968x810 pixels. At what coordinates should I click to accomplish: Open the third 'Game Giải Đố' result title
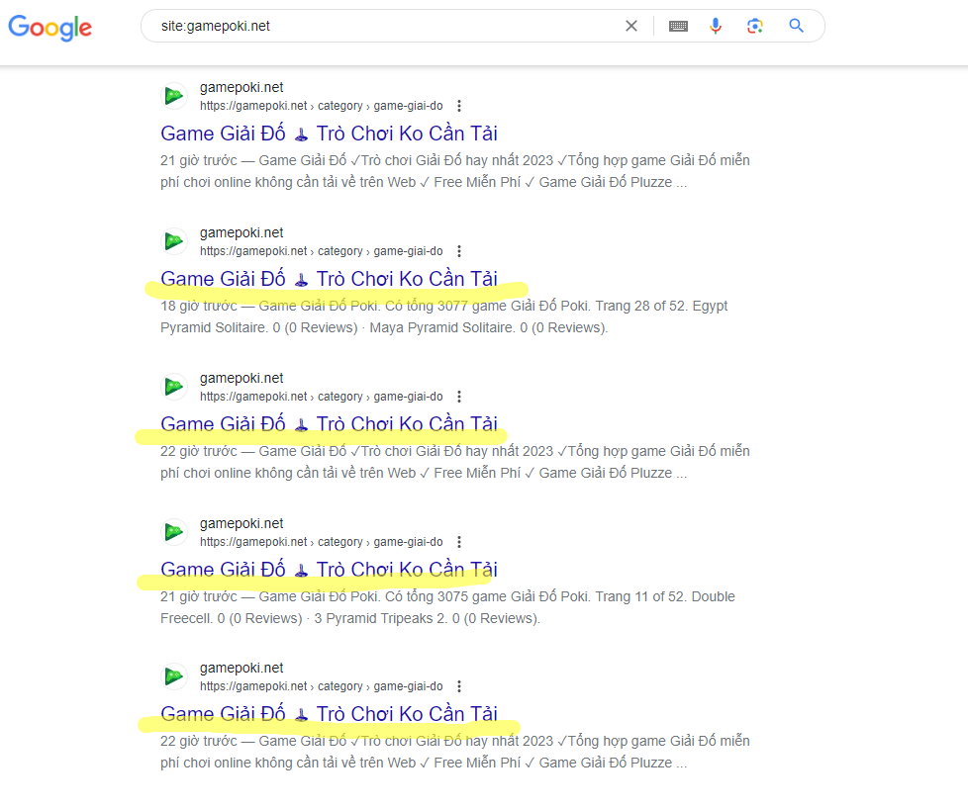(x=329, y=424)
